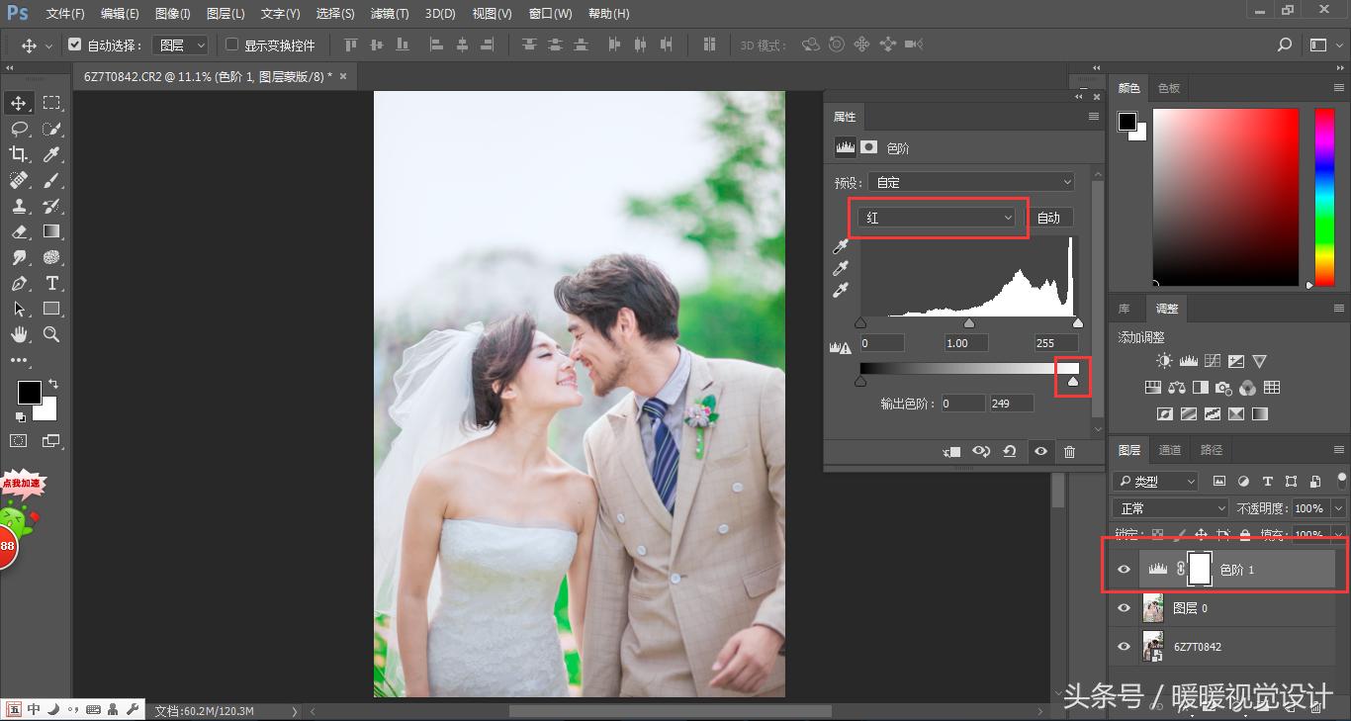The width and height of the screenshot is (1351, 721).
Task: Select the Crop tool
Action: pos(19,154)
